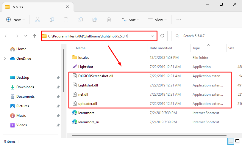The width and height of the screenshot is (242, 145).
Task: Click the learnmore_ru shortcut Edge icon
Action: [x=74, y=122]
